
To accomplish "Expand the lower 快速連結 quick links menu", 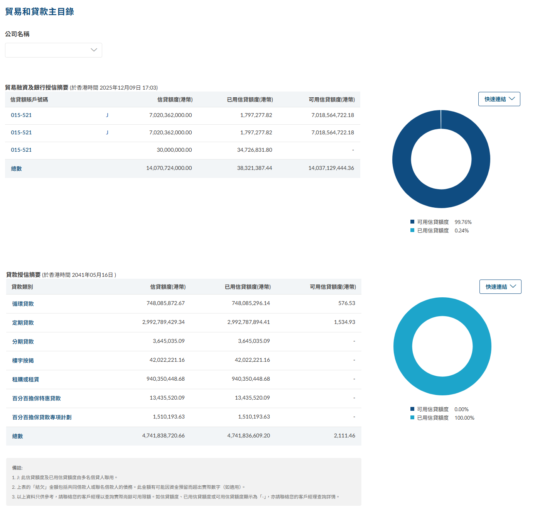I will pos(500,287).
